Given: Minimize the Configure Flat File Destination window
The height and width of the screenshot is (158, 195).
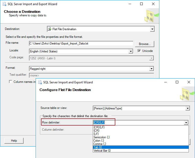Looking at the screenshot, I should point(166,82).
